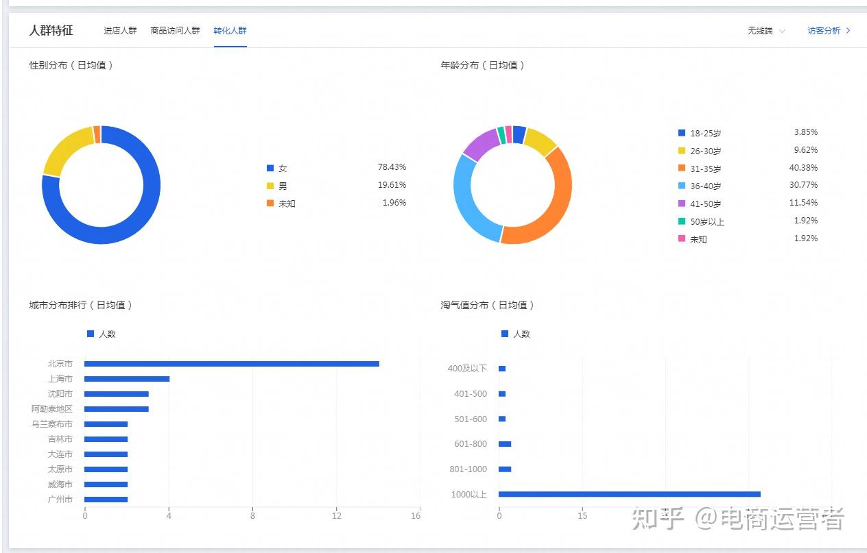Click the 广州市 bar

click(106, 500)
